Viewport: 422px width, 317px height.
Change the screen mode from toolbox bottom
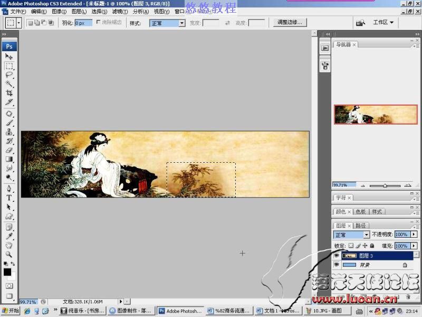coord(9,296)
